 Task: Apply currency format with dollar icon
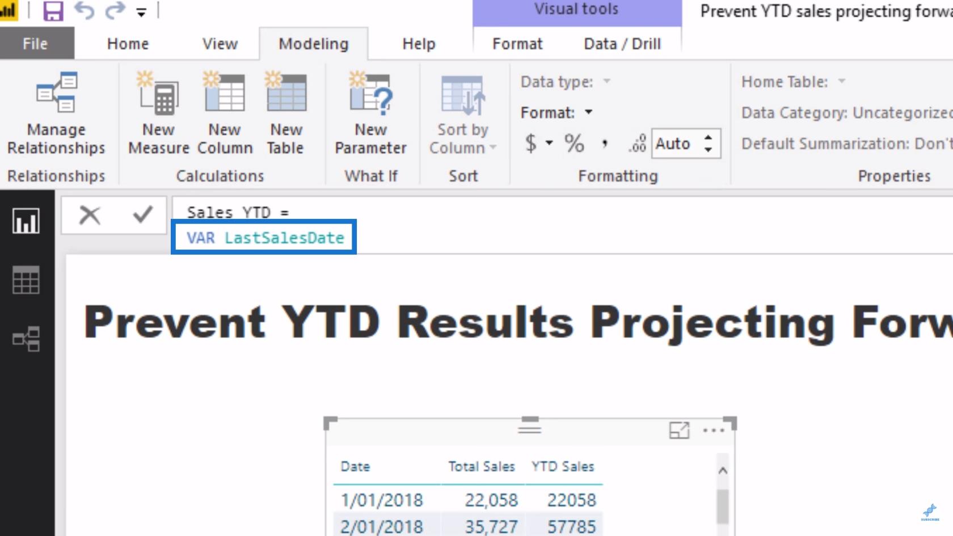click(x=531, y=144)
